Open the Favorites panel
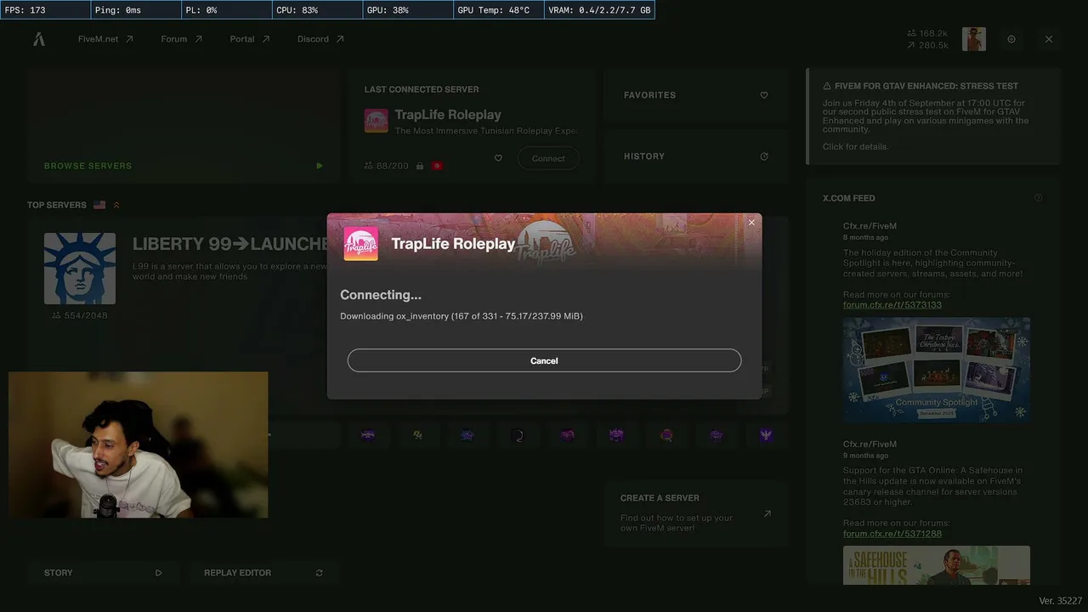This screenshot has height=612, width=1088. [x=695, y=95]
